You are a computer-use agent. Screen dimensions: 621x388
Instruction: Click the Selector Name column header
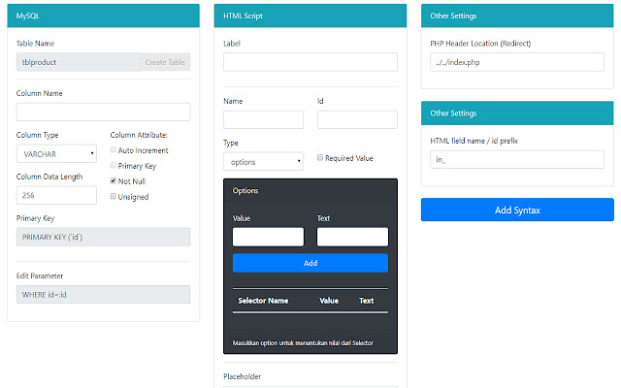(263, 301)
